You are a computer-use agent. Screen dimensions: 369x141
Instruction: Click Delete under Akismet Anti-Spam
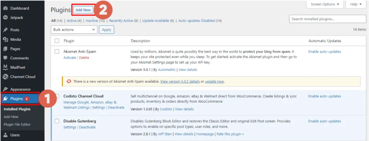pyautogui.click(x=84, y=58)
